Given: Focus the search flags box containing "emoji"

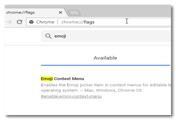Looking at the screenshot, I should coord(106,36).
